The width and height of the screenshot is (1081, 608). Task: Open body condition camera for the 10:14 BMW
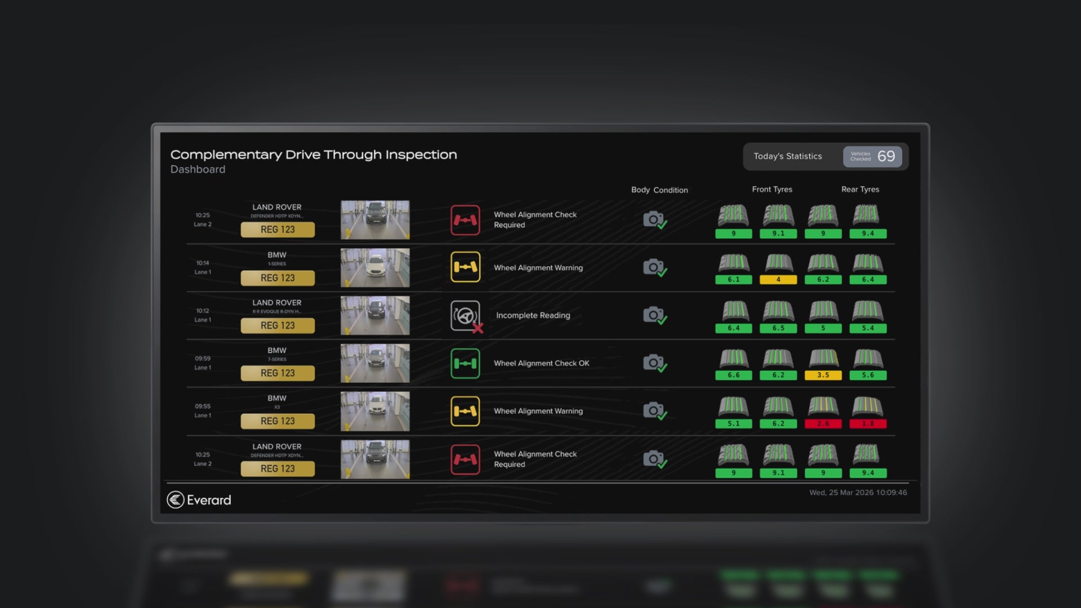coord(655,267)
